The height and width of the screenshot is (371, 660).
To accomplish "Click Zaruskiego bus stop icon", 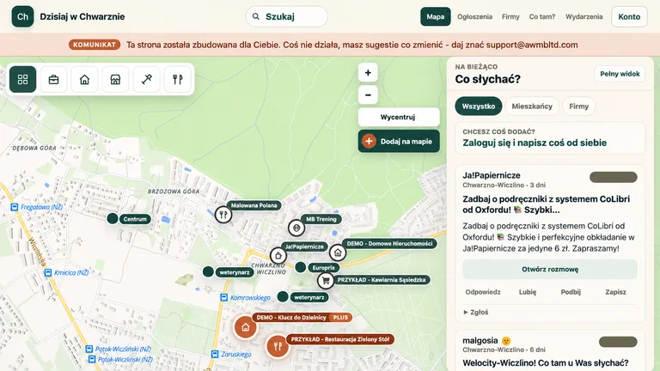I will 215,354.
